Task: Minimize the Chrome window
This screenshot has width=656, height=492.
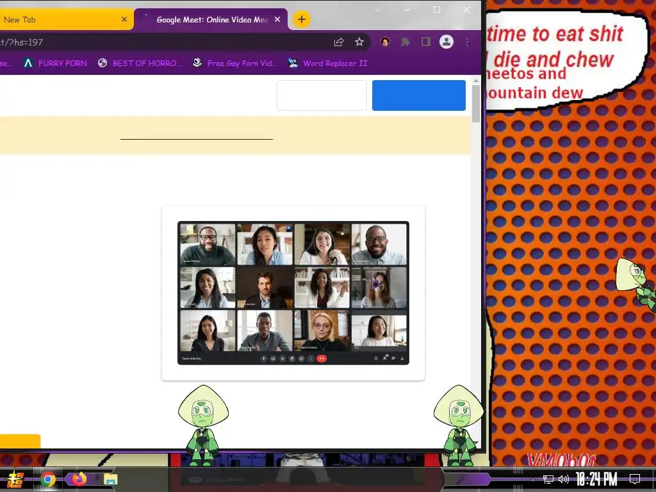Action: (x=407, y=10)
